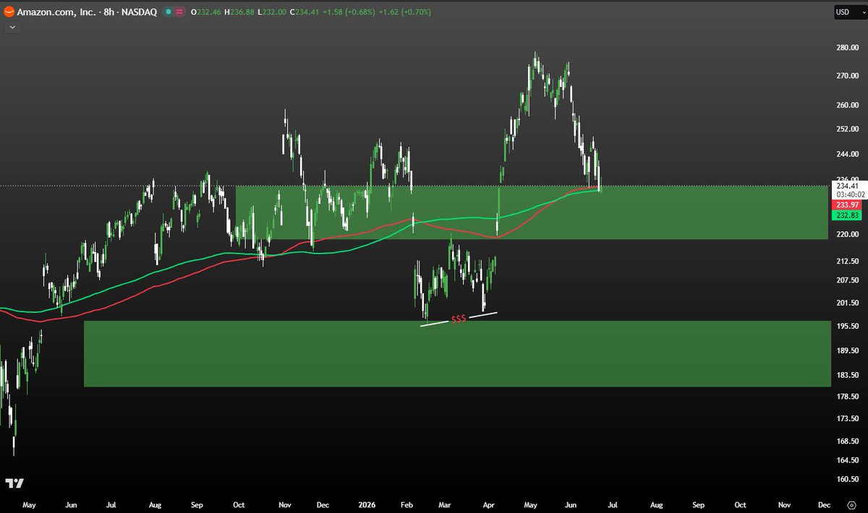Click 164.50 on the price axis

coord(847,460)
